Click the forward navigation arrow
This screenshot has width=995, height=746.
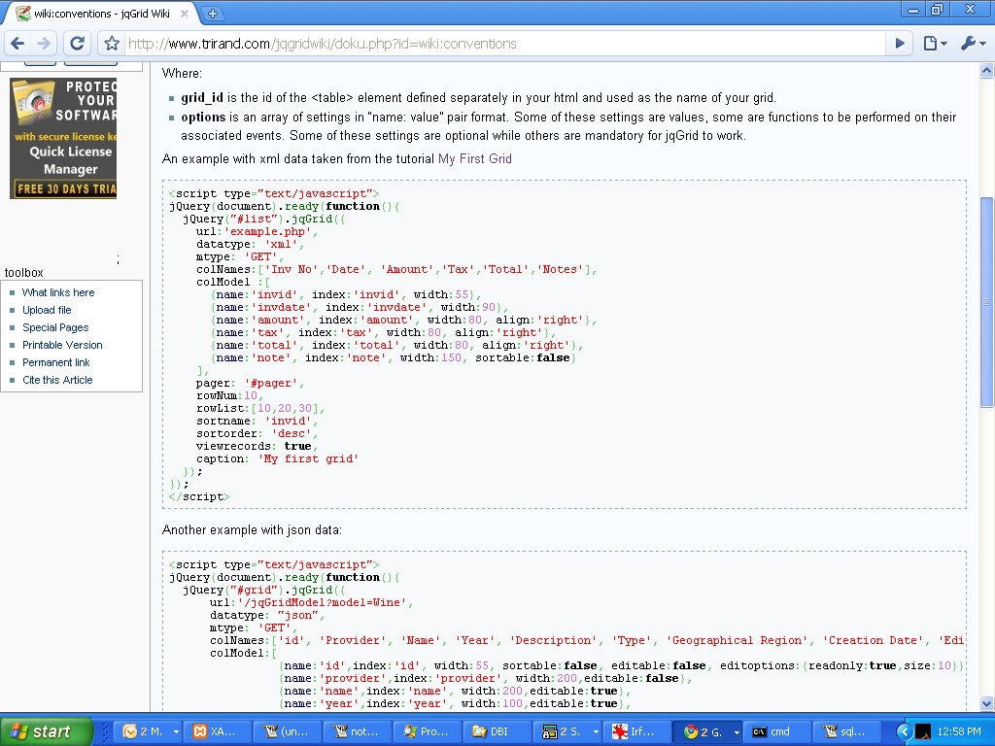pos(44,43)
